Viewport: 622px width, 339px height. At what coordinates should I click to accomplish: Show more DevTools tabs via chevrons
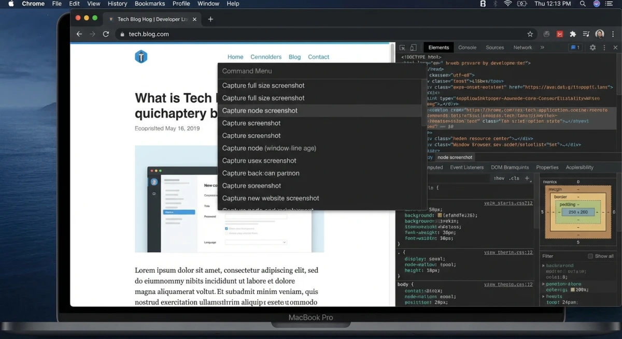point(542,48)
